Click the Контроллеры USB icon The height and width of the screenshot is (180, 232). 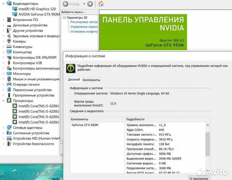point(9,63)
